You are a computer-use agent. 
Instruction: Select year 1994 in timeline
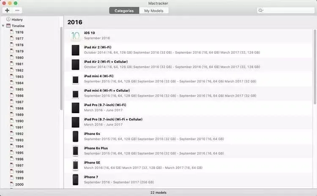click(19, 147)
